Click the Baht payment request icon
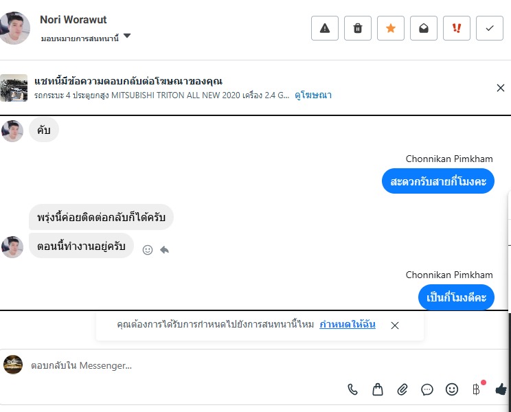This screenshot has height=412, width=511. 476,389
